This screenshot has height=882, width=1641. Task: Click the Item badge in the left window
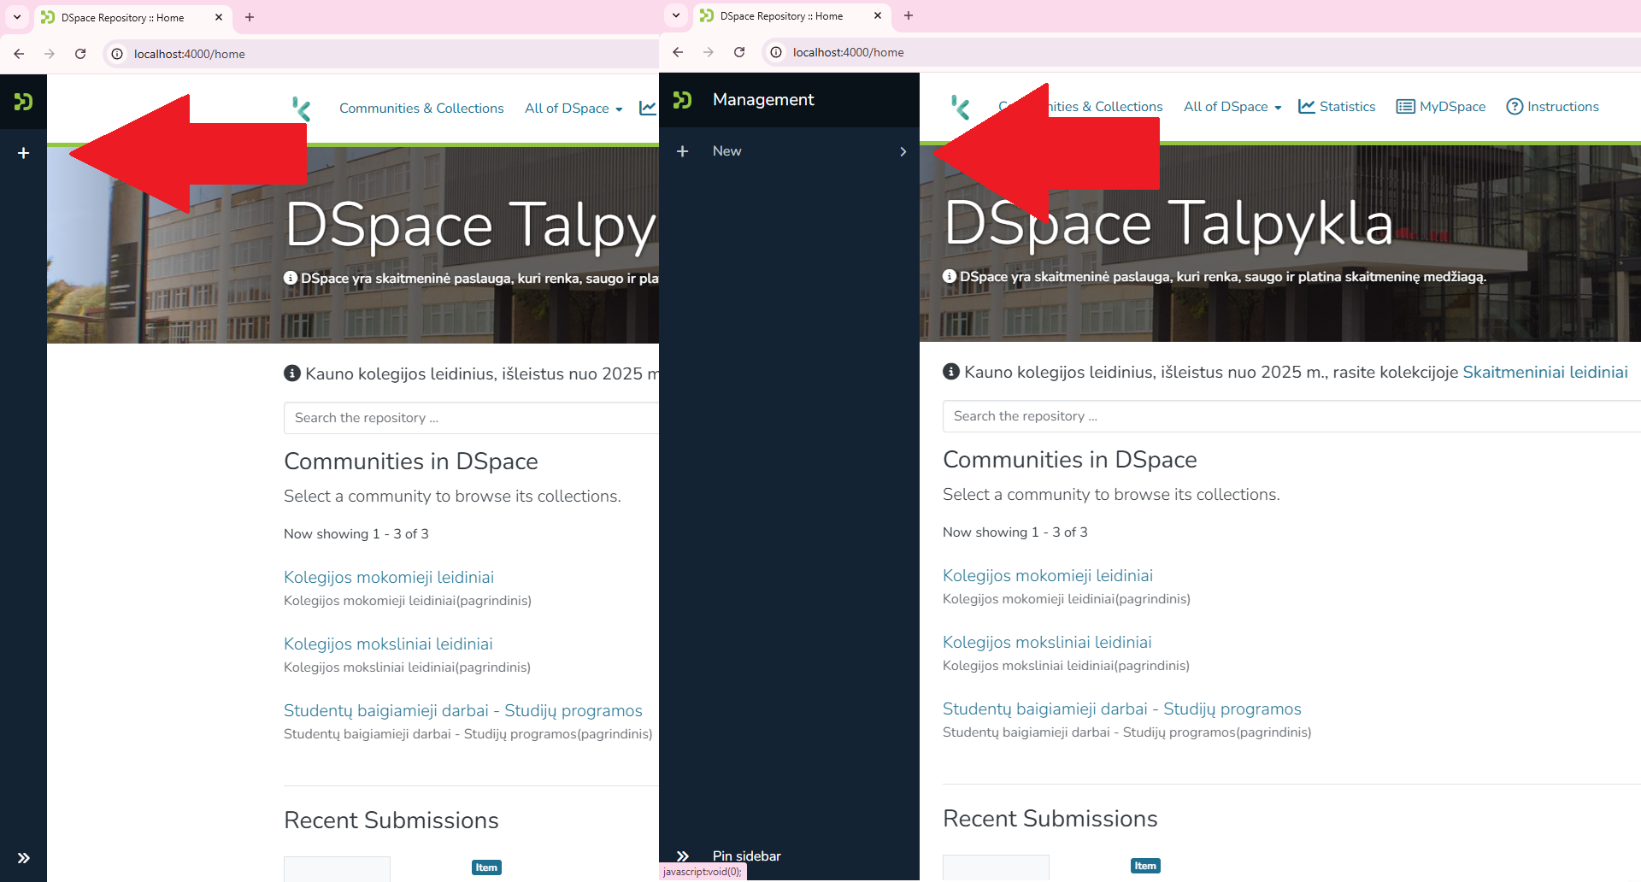point(486,867)
